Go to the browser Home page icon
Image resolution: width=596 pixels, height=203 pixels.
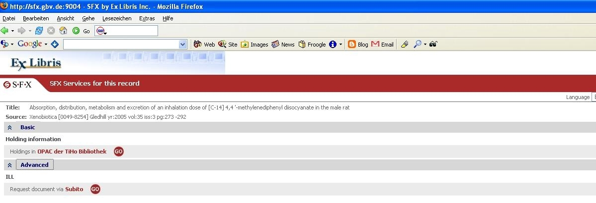point(63,31)
